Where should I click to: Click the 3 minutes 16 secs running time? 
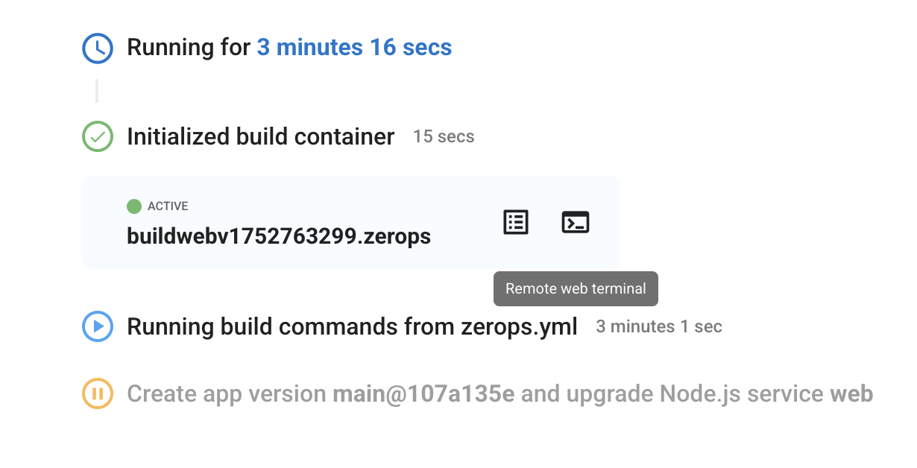354,48
